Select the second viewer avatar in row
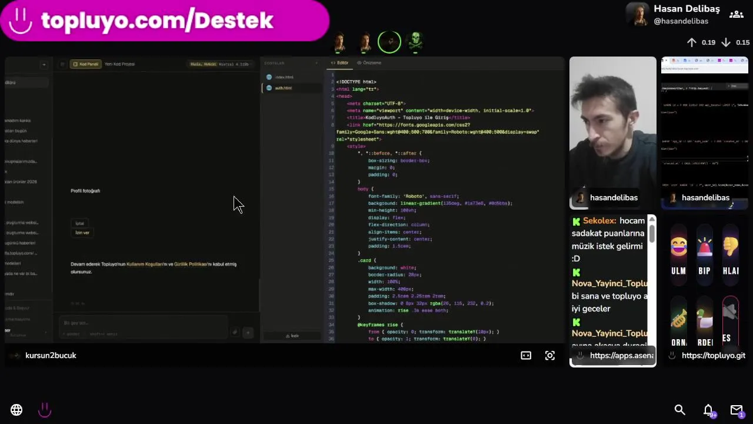 (x=365, y=42)
